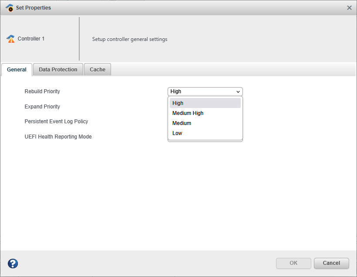The height and width of the screenshot is (277, 357).
Task: Open help via the question mark icon
Action: [13, 263]
